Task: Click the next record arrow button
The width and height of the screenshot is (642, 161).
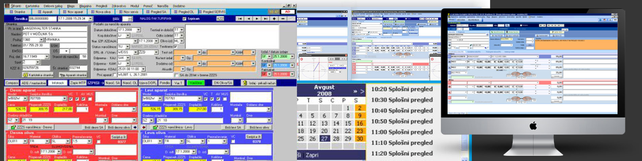Action: click(257, 19)
